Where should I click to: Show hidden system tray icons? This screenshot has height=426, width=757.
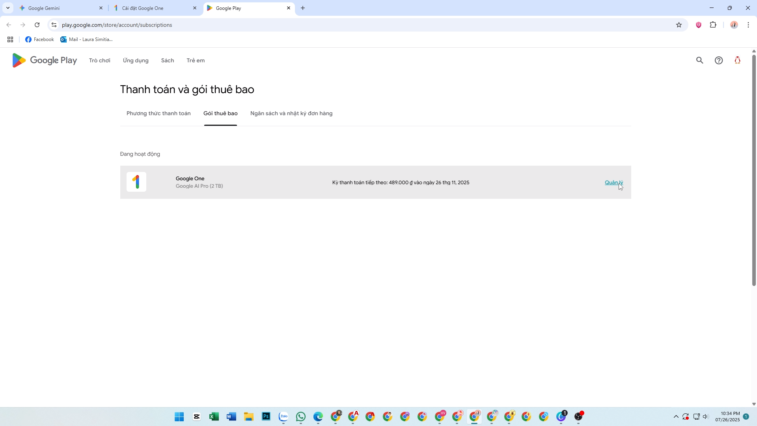676,417
